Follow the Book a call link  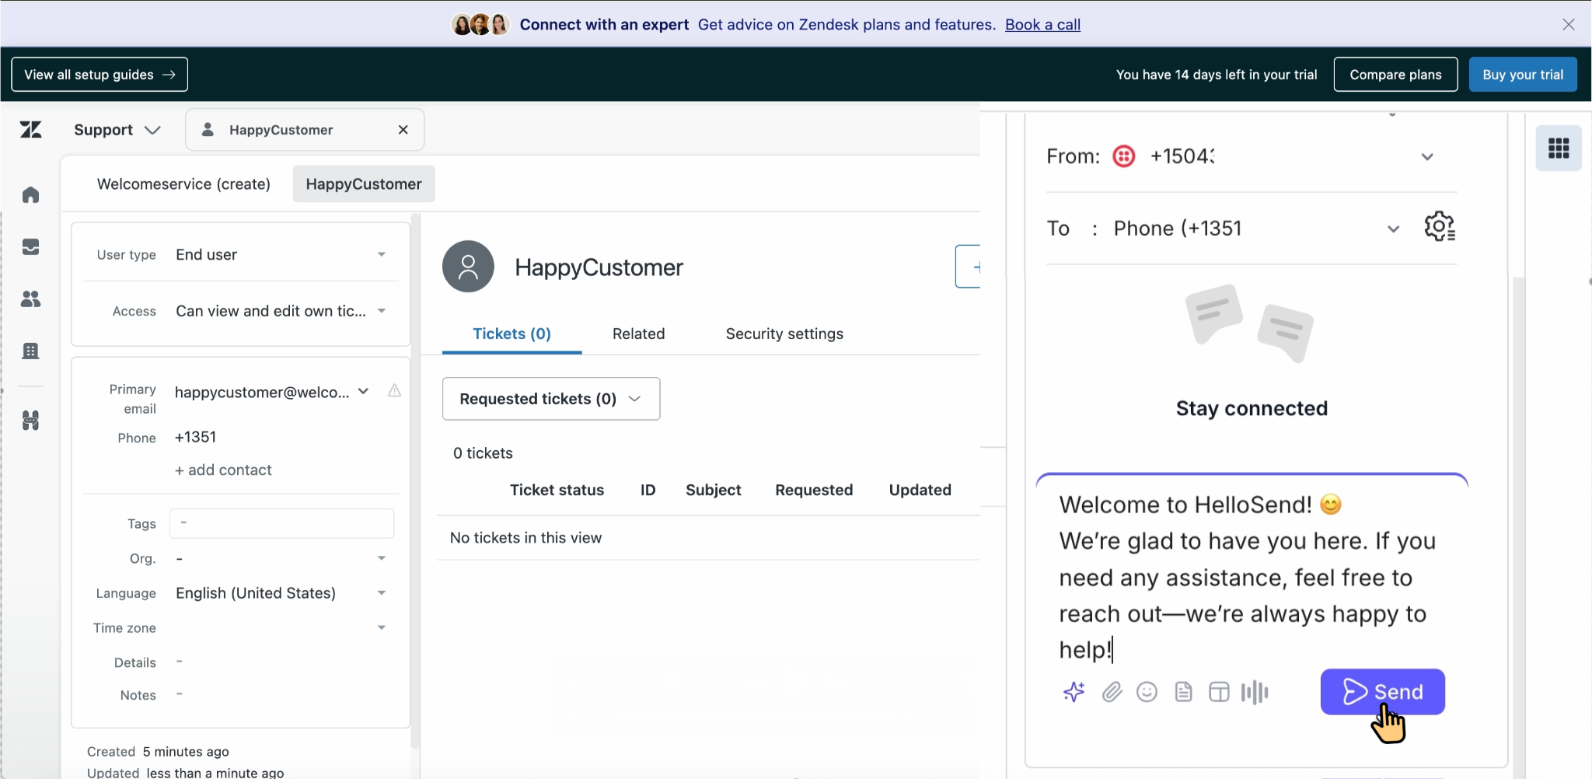tap(1042, 25)
